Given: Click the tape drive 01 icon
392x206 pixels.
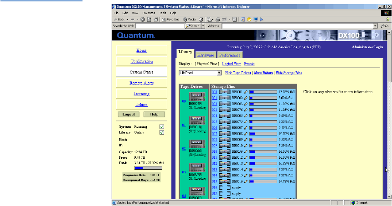Looking at the screenshot, I should coord(197,121).
